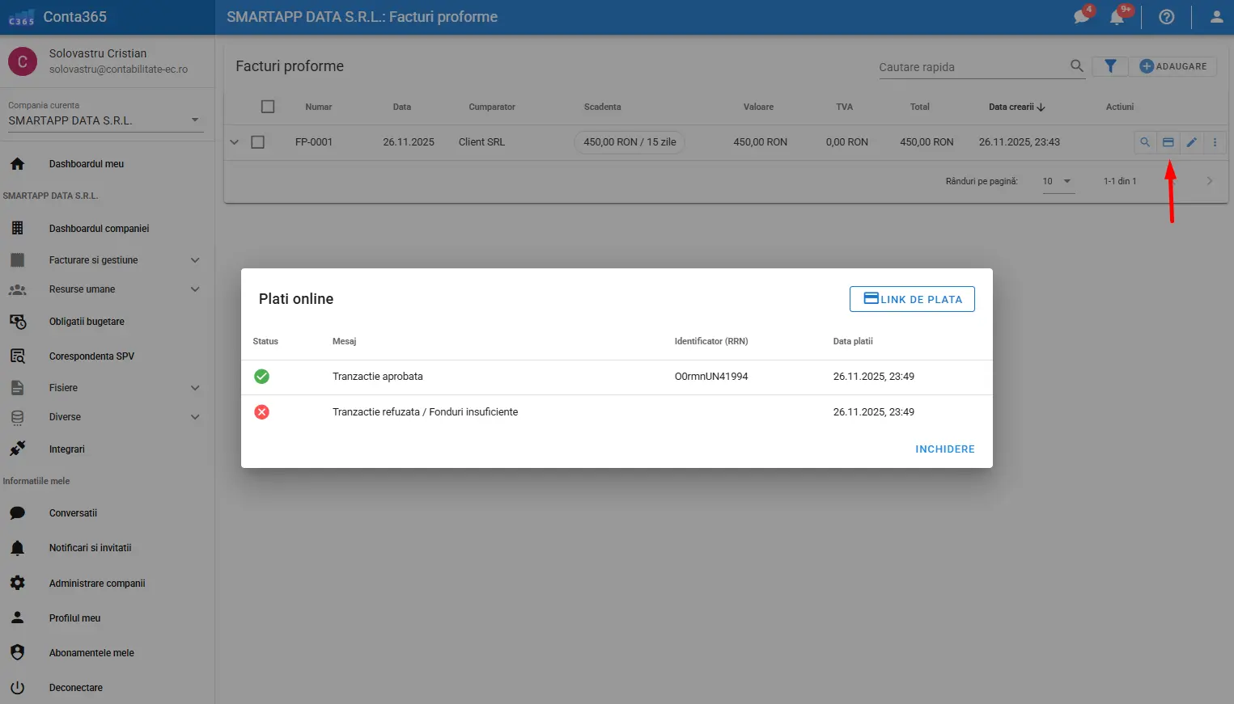The image size is (1234, 704).
Task: Open the help question mark icon
Action: tap(1166, 17)
